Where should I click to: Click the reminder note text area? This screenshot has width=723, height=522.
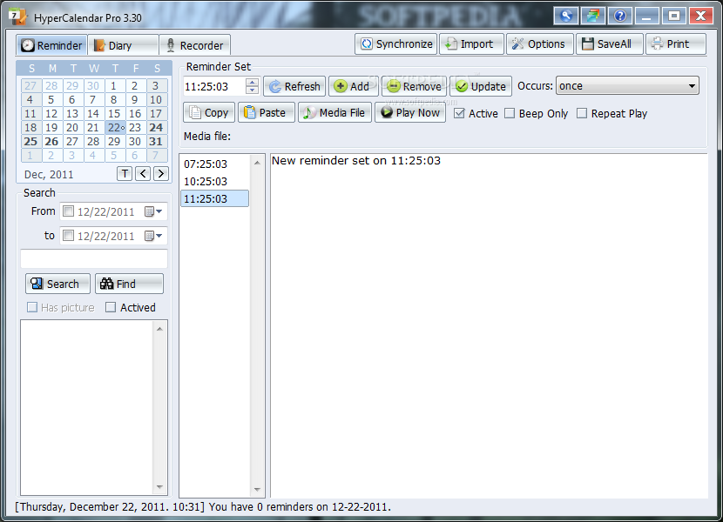489,325
